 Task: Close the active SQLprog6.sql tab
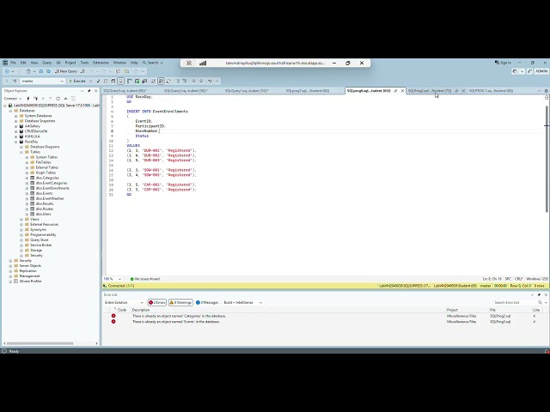[x=402, y=91]
